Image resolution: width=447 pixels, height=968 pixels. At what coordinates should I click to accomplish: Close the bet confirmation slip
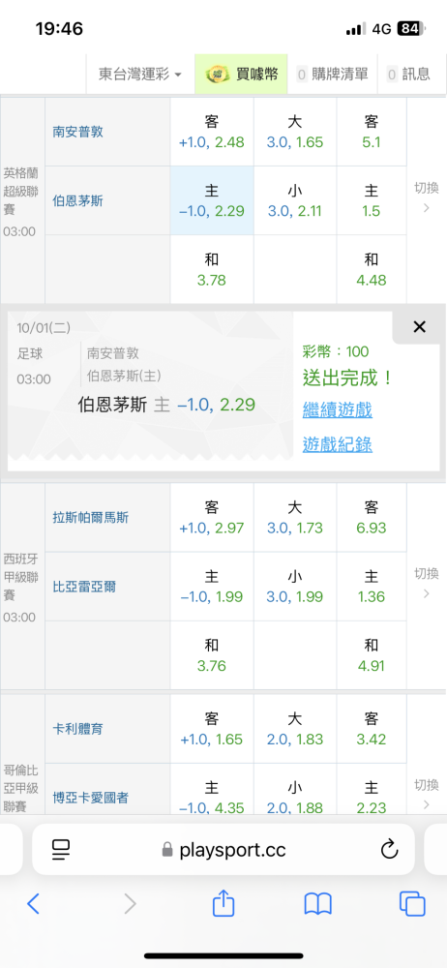point(419,327)
